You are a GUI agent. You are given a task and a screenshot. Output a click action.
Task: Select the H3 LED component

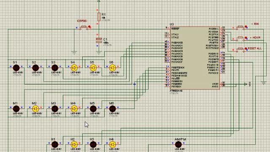pyautogui.click(x=93, y=144)
